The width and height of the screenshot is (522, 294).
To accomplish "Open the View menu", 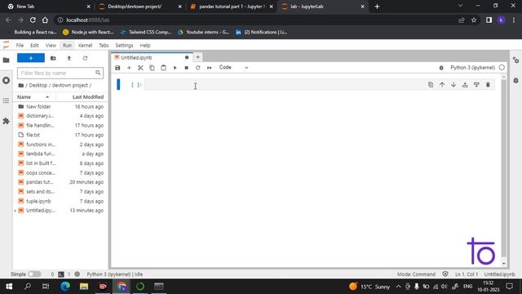I will [x=51, y=46].
